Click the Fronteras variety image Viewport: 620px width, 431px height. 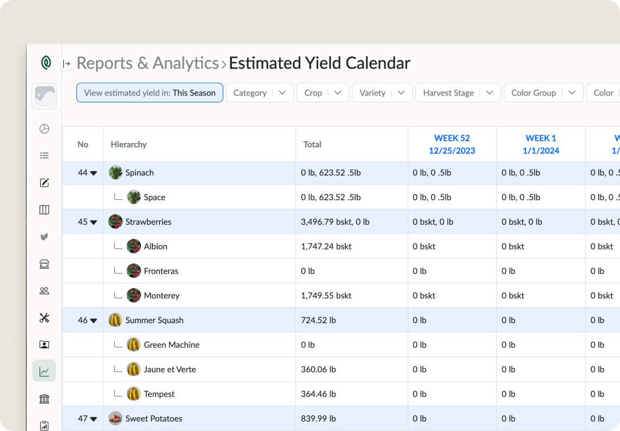(134, 271)
